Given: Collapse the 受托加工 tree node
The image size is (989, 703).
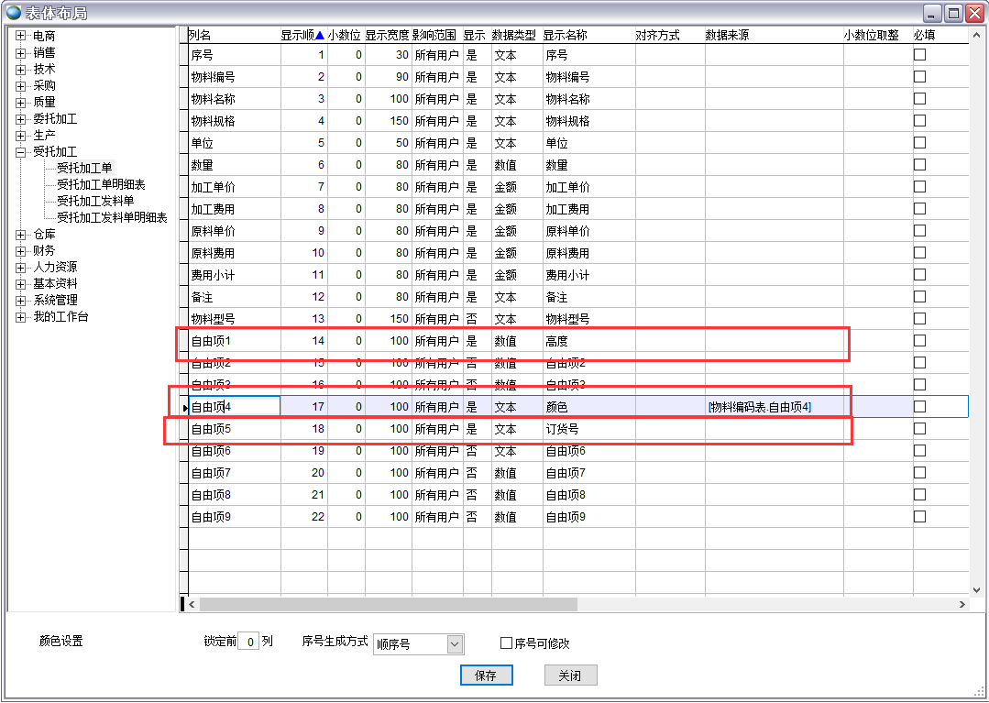Looking at the screenshot, I should tap(20, 152).
